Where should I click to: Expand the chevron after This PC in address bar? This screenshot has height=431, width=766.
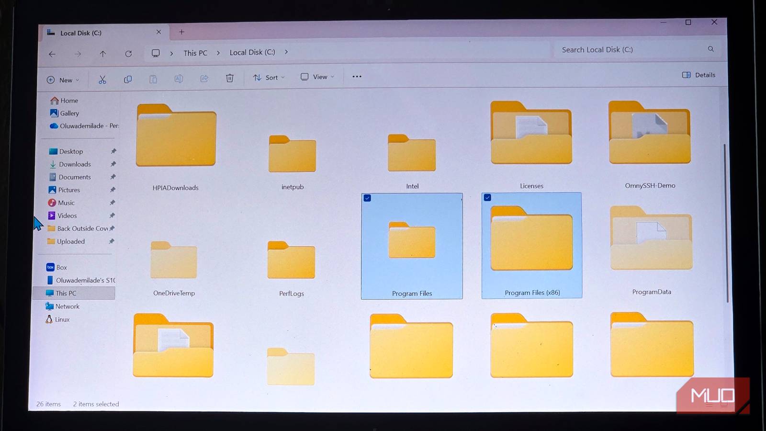218,53
